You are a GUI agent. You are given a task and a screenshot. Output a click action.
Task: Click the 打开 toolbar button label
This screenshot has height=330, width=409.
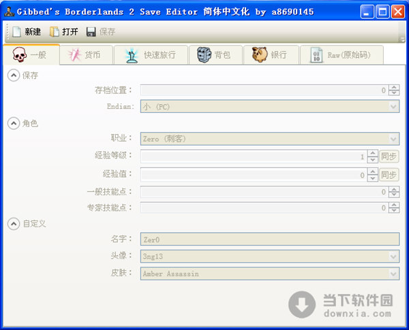(70, 32)
